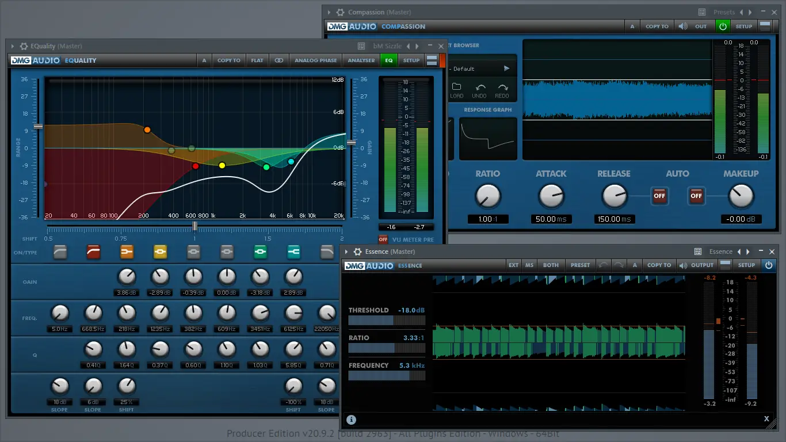Click the BOTH button in Essence
This screenshot has width=786, height=442.
click(551, 265)
